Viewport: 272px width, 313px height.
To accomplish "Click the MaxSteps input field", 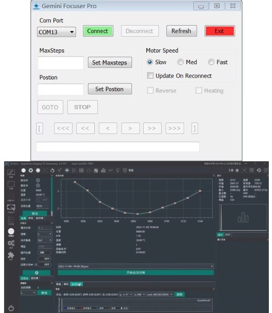I will (x=61, y=63).
